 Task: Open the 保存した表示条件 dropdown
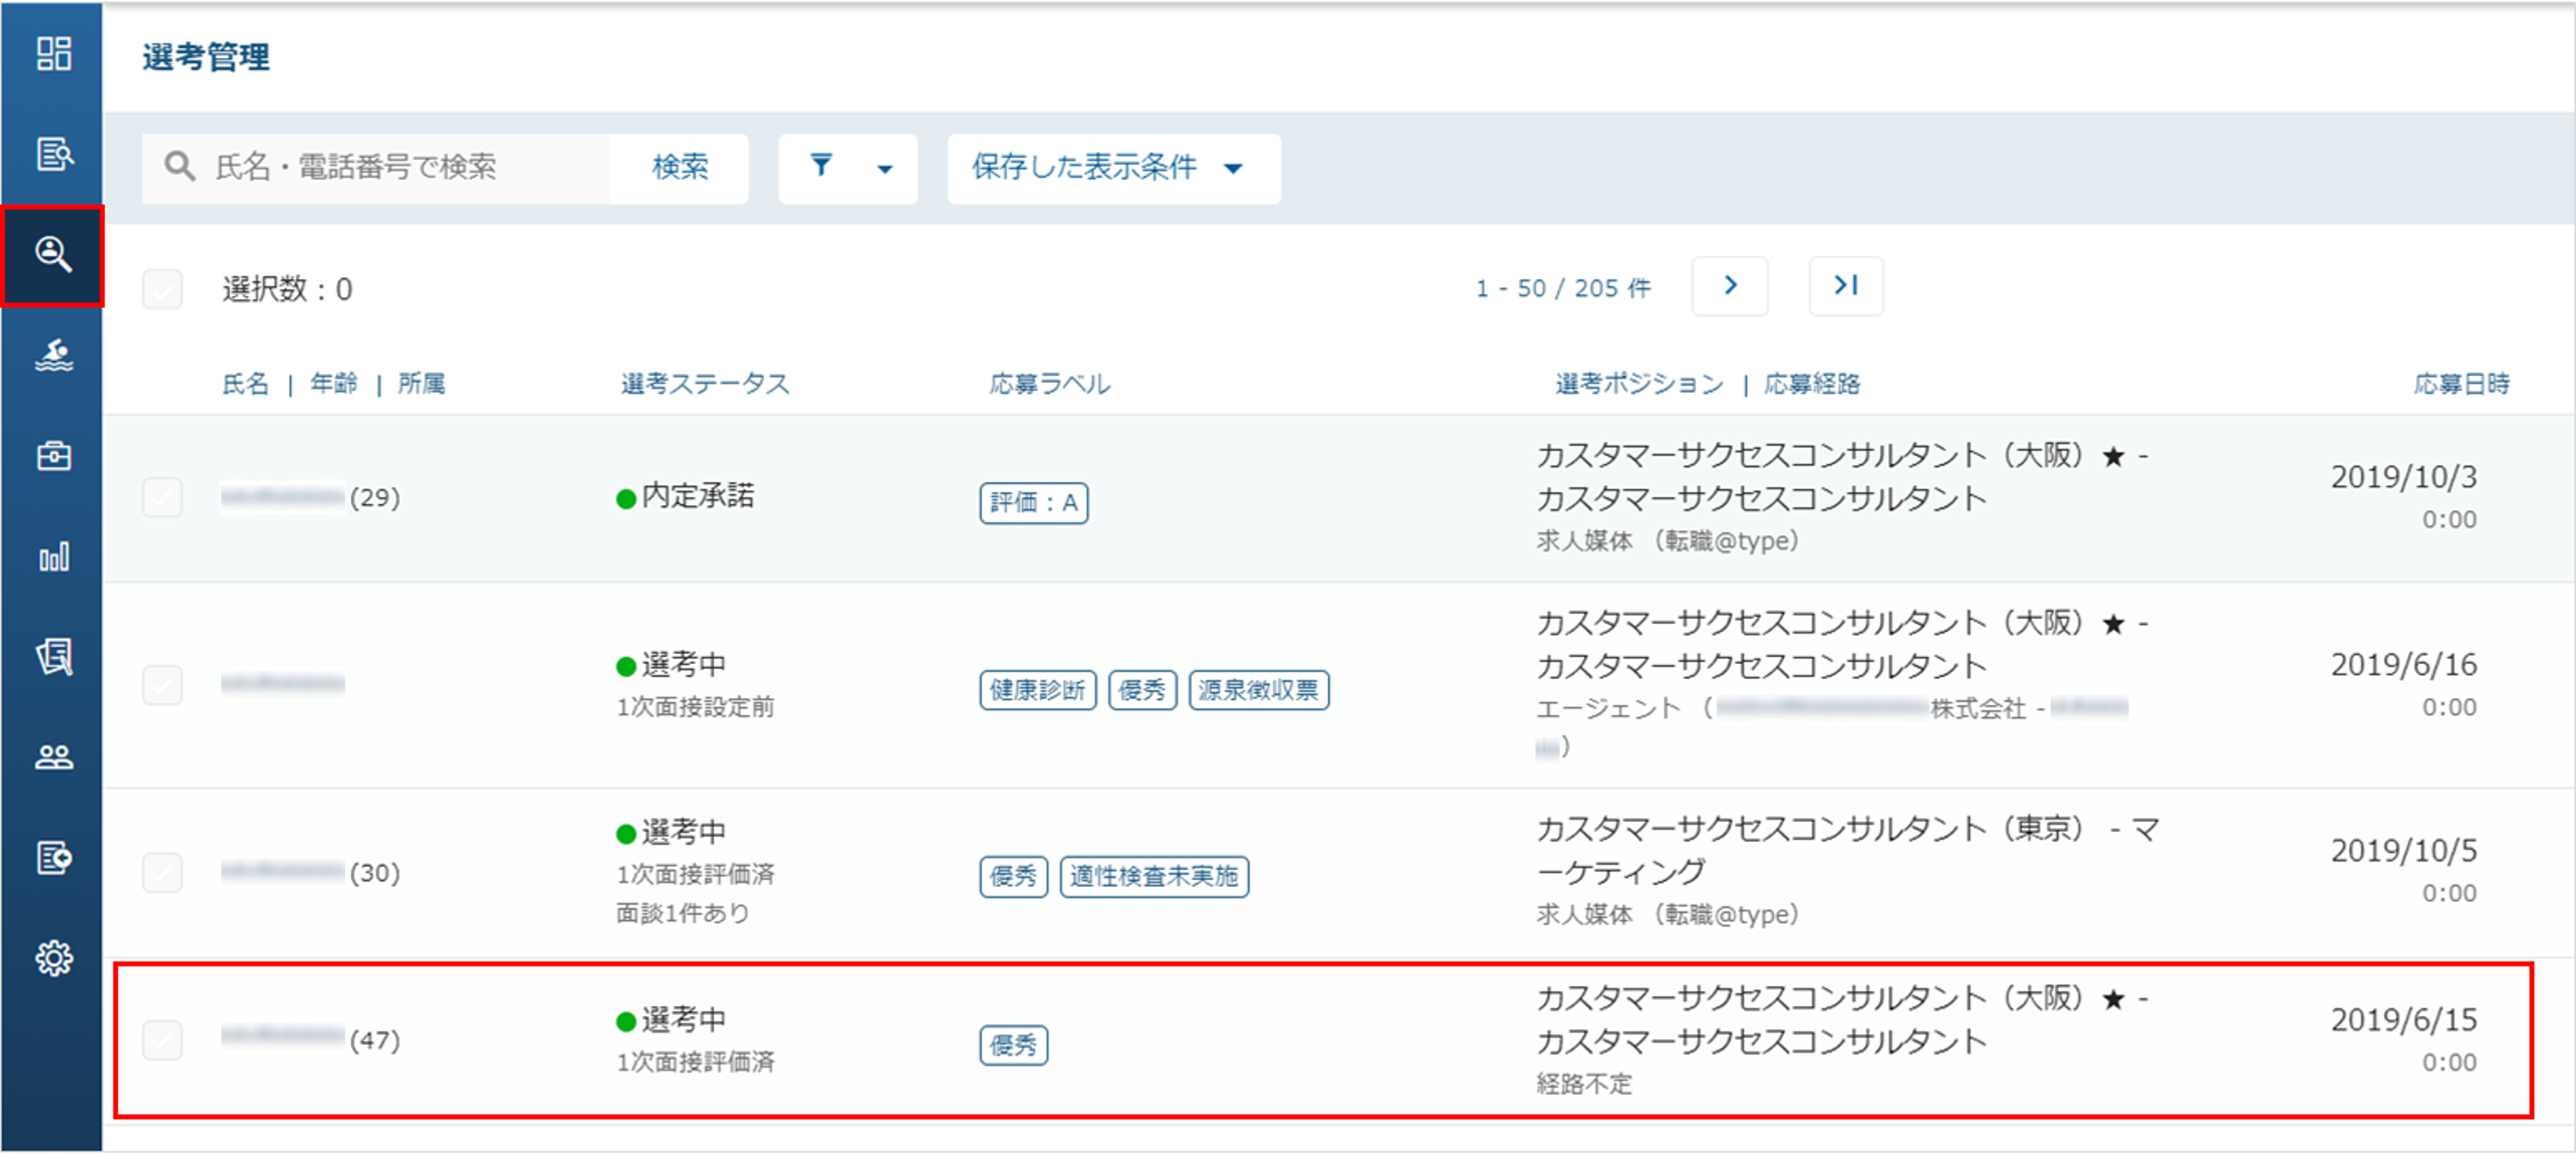pyautogui.click(x=1113, y=168)
